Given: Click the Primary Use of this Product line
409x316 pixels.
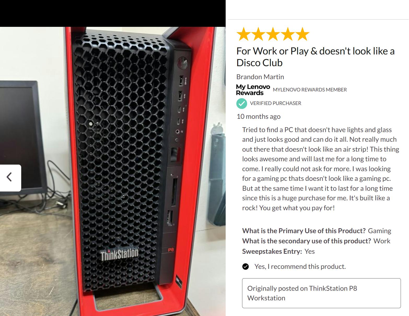Looking at the screenshot, I should pyautogui.click(x=317, y=231).
